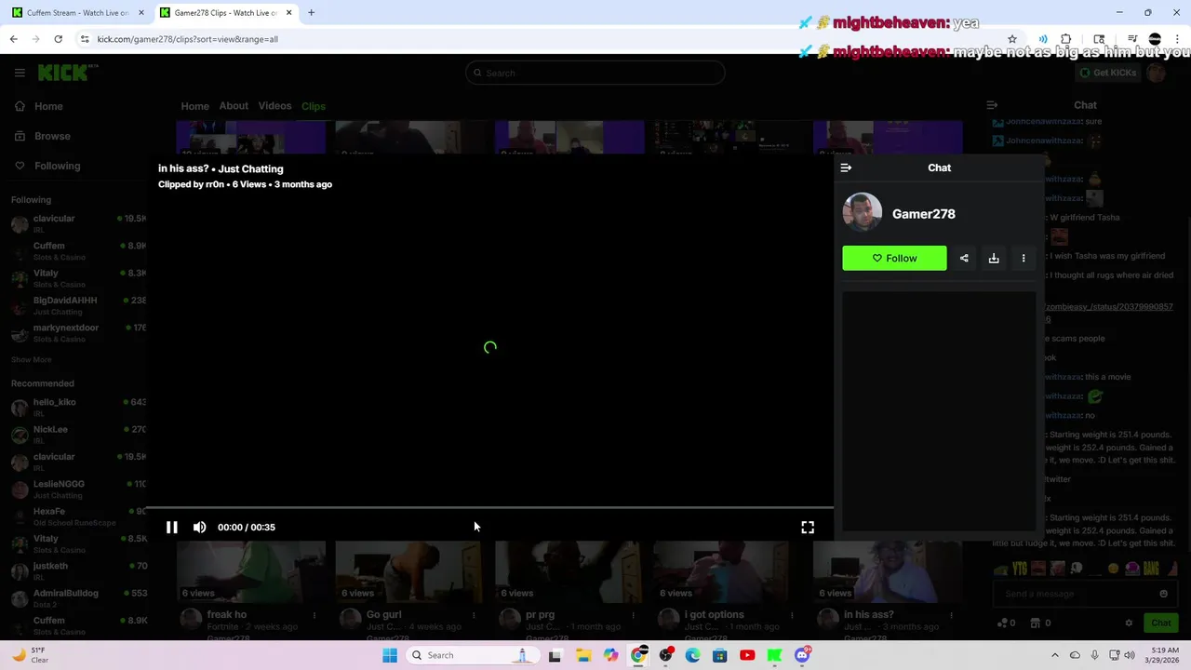
Task: Open a new browser tab
Action: pos(311,13)
